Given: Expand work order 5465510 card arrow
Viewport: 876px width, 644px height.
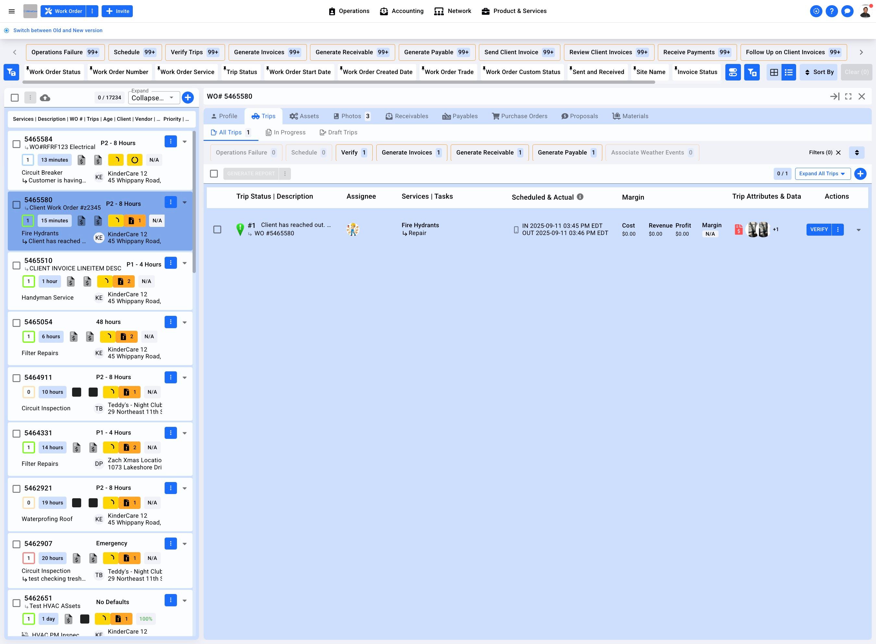Looking at the screenshot, I should 184,263.
